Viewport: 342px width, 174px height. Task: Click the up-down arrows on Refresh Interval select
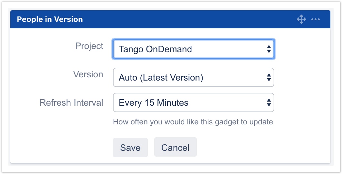click(x=268, y=103)
